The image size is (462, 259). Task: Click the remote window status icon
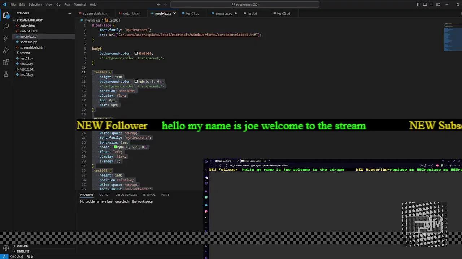4,256
